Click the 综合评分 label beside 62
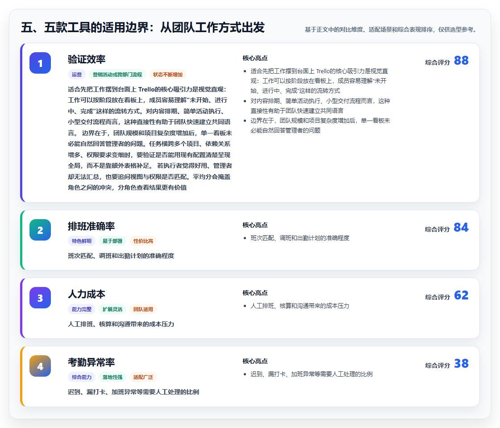The image size is (500, 428). [x=437, y=297]
